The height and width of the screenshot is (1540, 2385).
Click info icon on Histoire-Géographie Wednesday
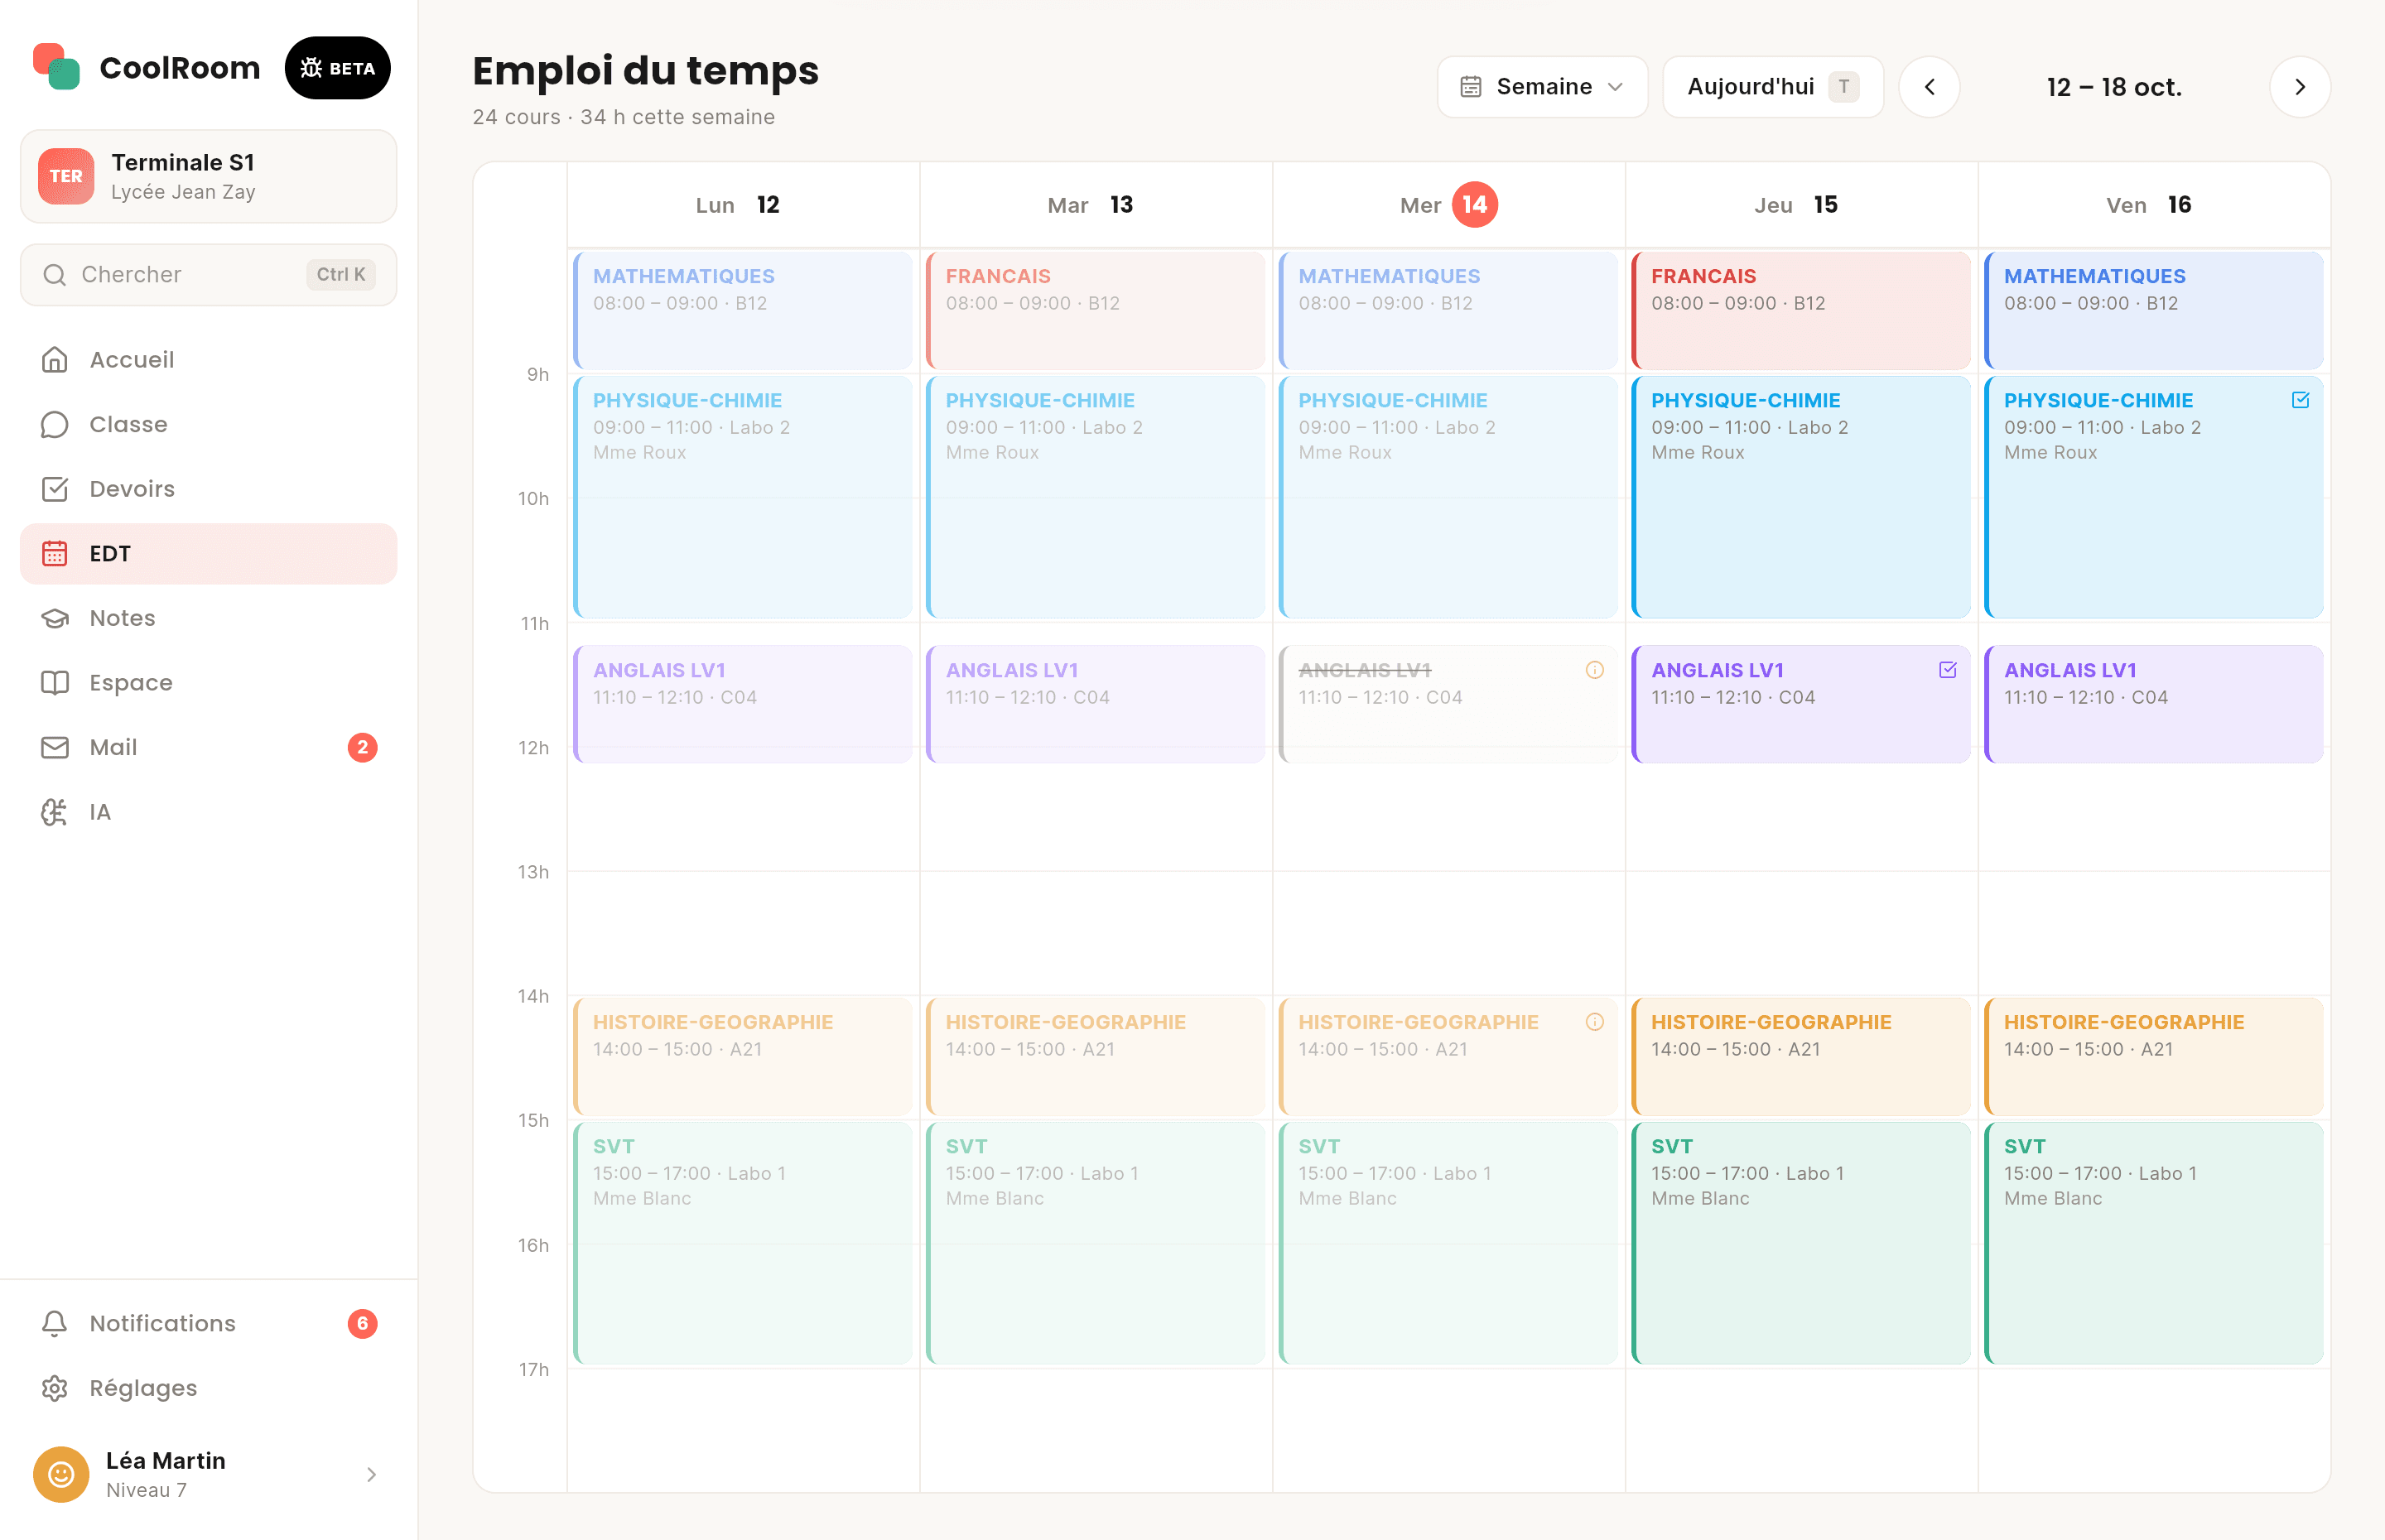coord(1595,1022)
